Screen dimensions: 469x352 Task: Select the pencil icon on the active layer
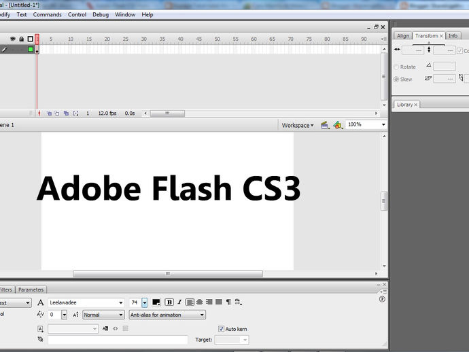point(4,50)
